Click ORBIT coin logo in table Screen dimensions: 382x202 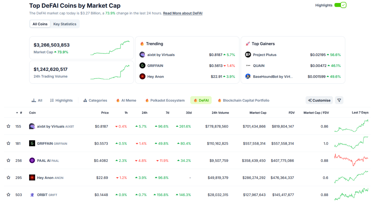pos(32,195)
